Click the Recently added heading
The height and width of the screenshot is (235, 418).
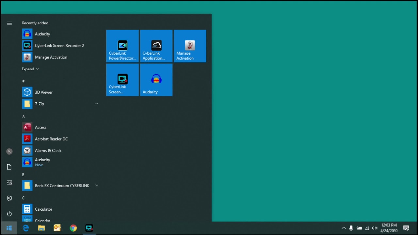pos(35,23)
